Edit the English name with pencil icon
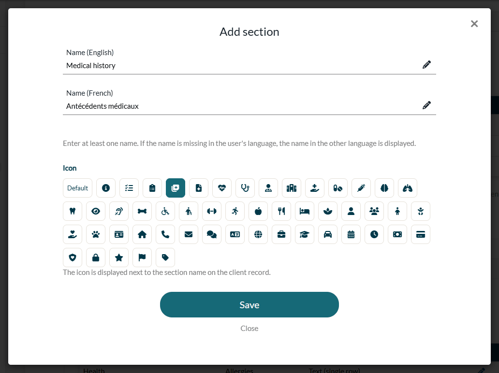The height and width of the screenshot is (373, 499). tap(427, 65)
